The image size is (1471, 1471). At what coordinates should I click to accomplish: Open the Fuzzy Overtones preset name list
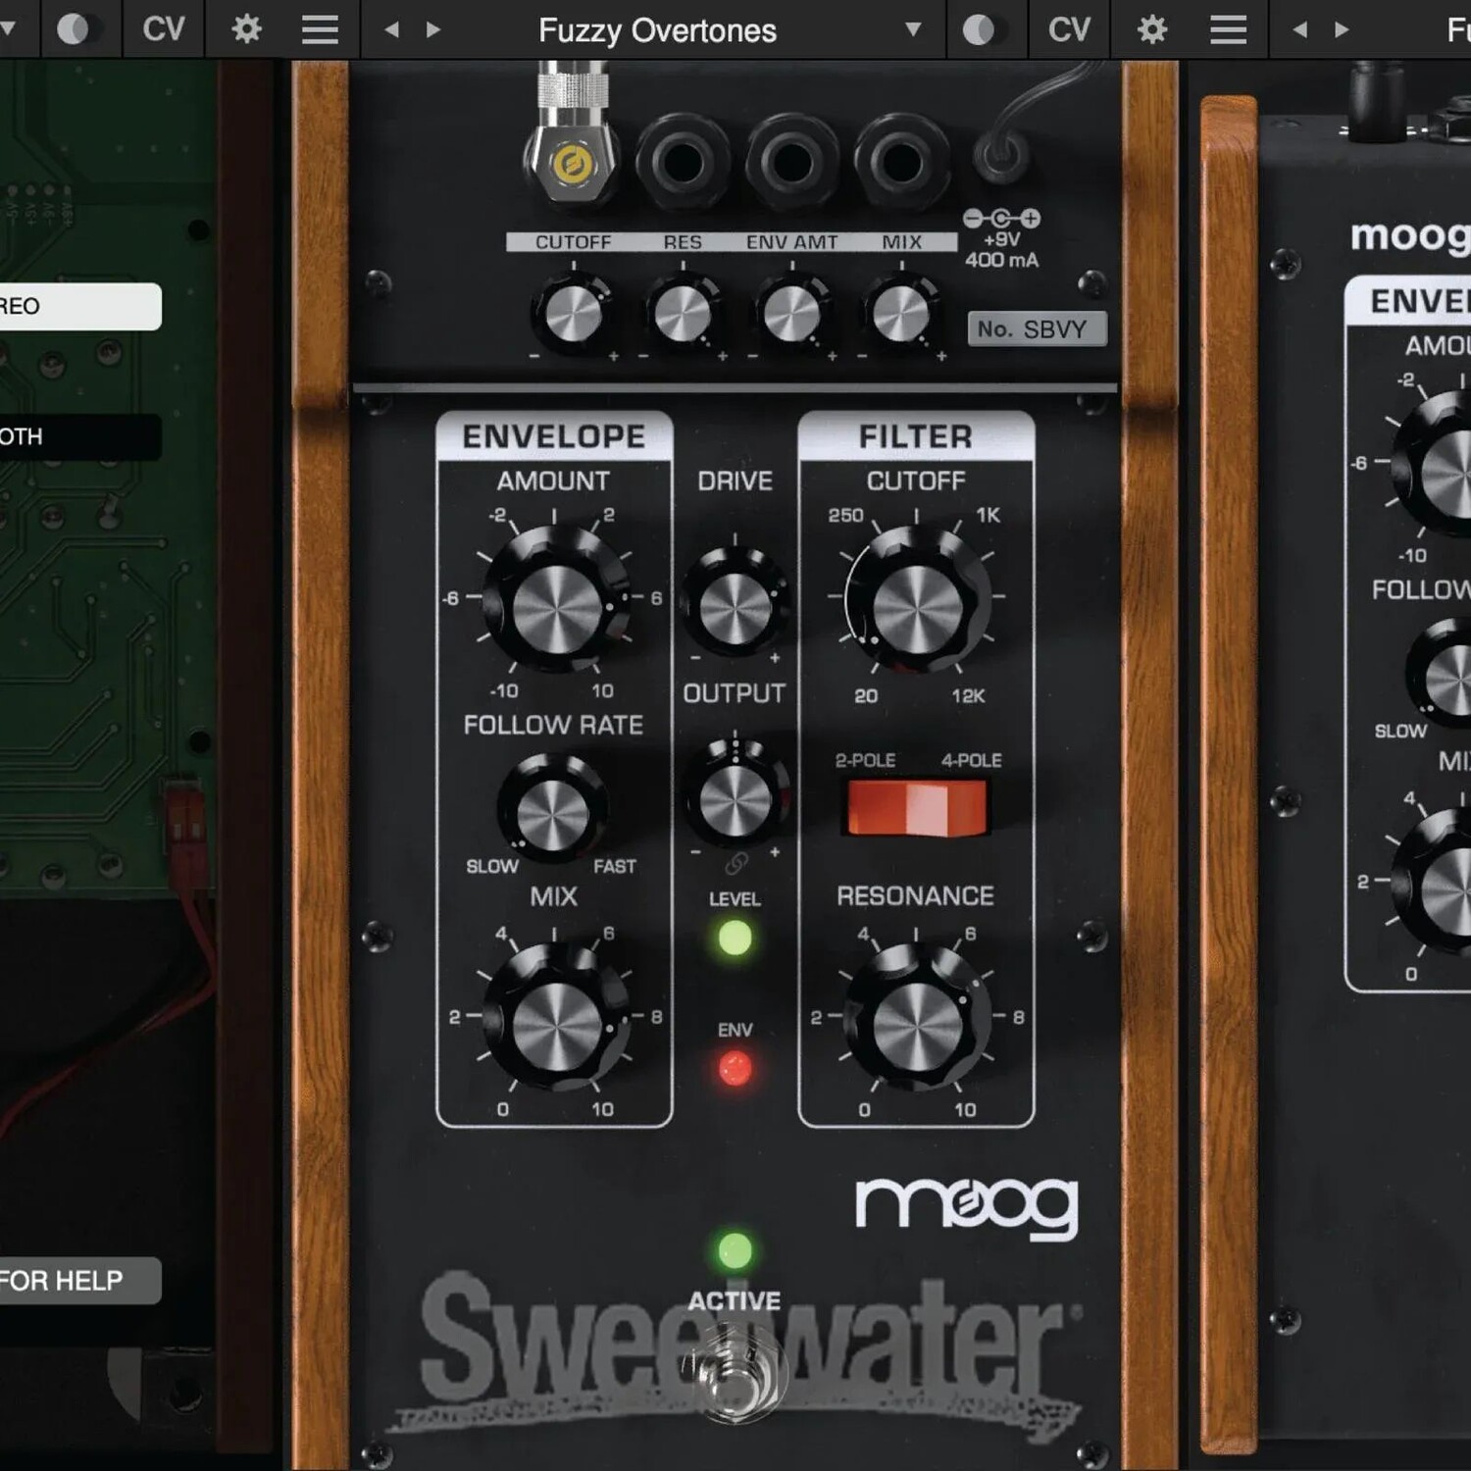click(x=657, y=30)
